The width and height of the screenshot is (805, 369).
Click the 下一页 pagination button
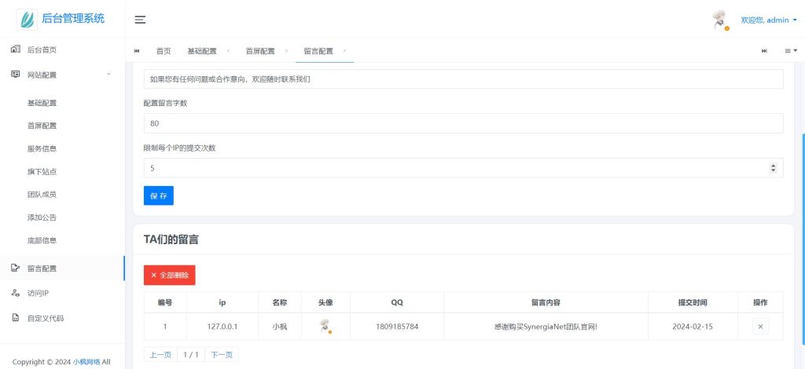[x=222, y=355]
